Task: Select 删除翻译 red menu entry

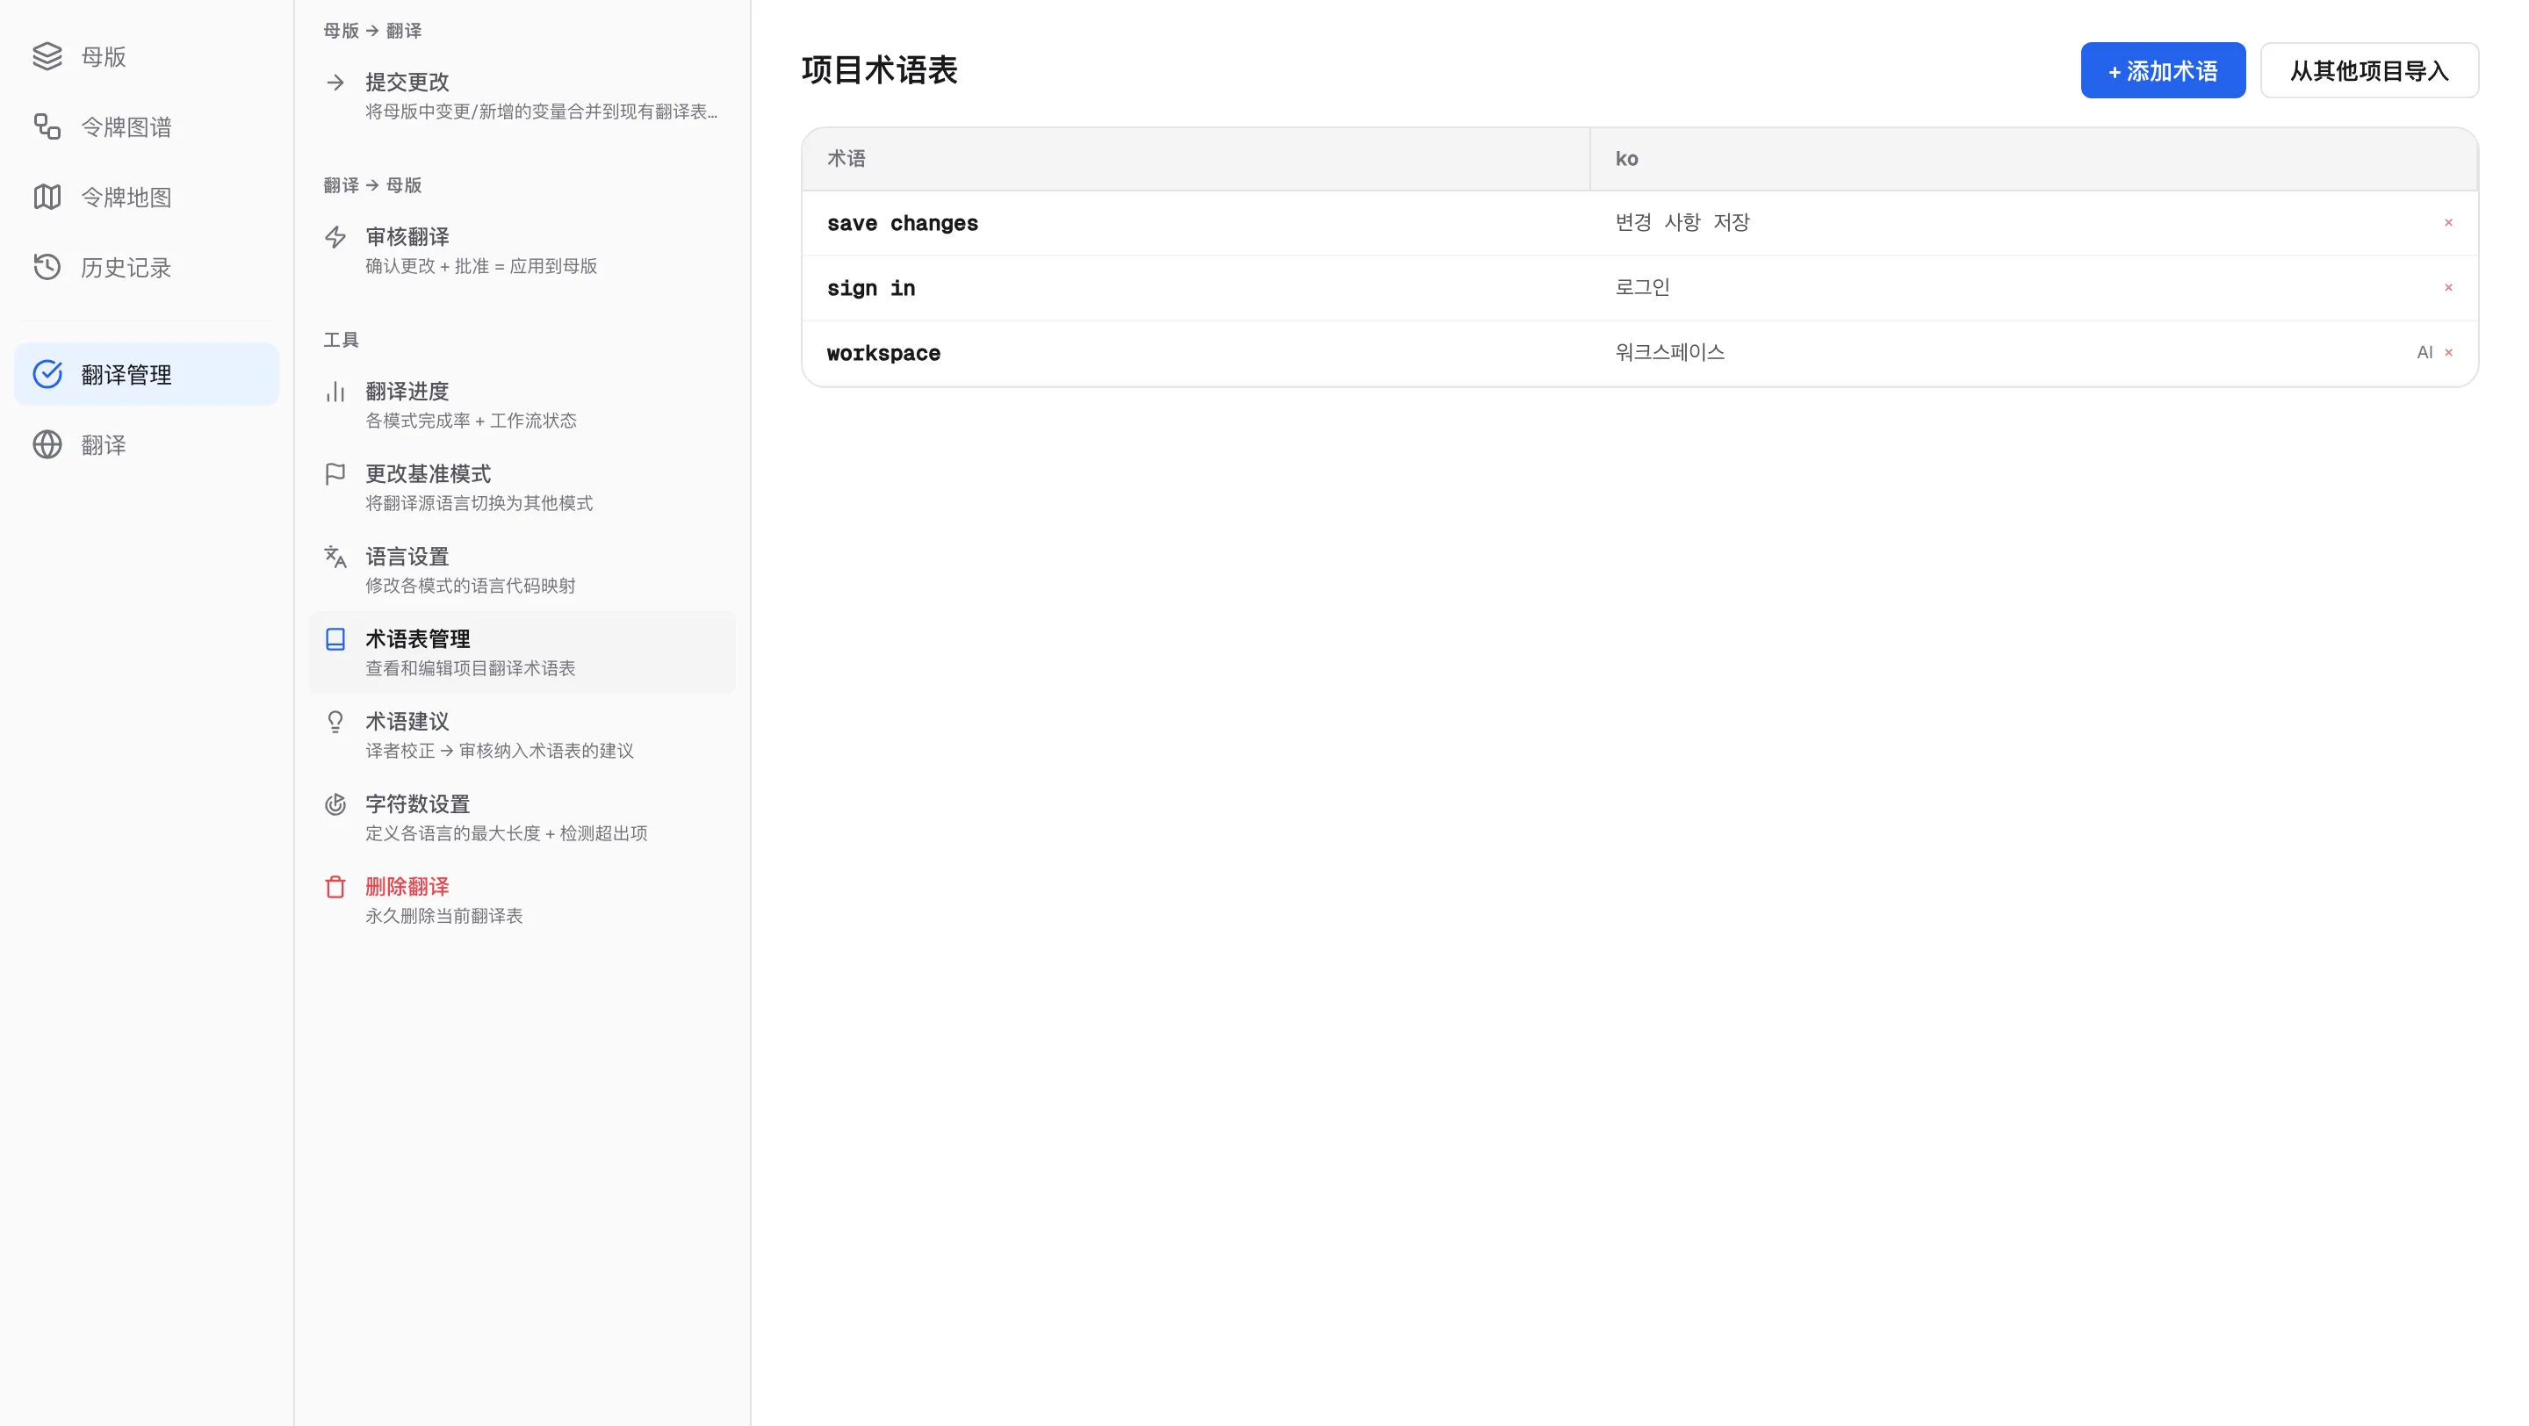Action: (522, 900)
